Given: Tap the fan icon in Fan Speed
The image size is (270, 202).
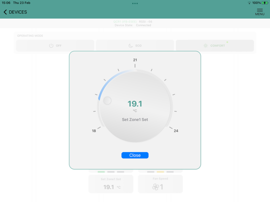Looking at the screenshot, I should coord(156,187).
